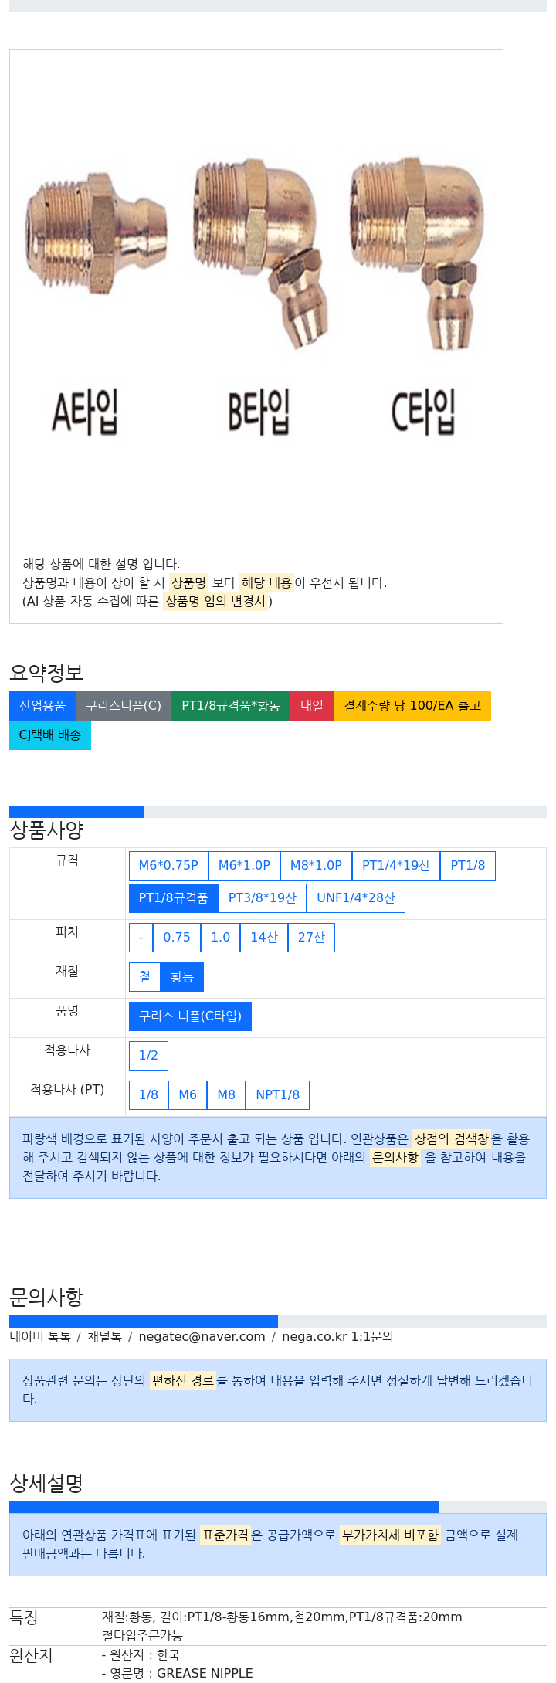556x1683 pixels.
Task: Choose the 철 material option
Action: pyautogui.click(x=145, y=977)
